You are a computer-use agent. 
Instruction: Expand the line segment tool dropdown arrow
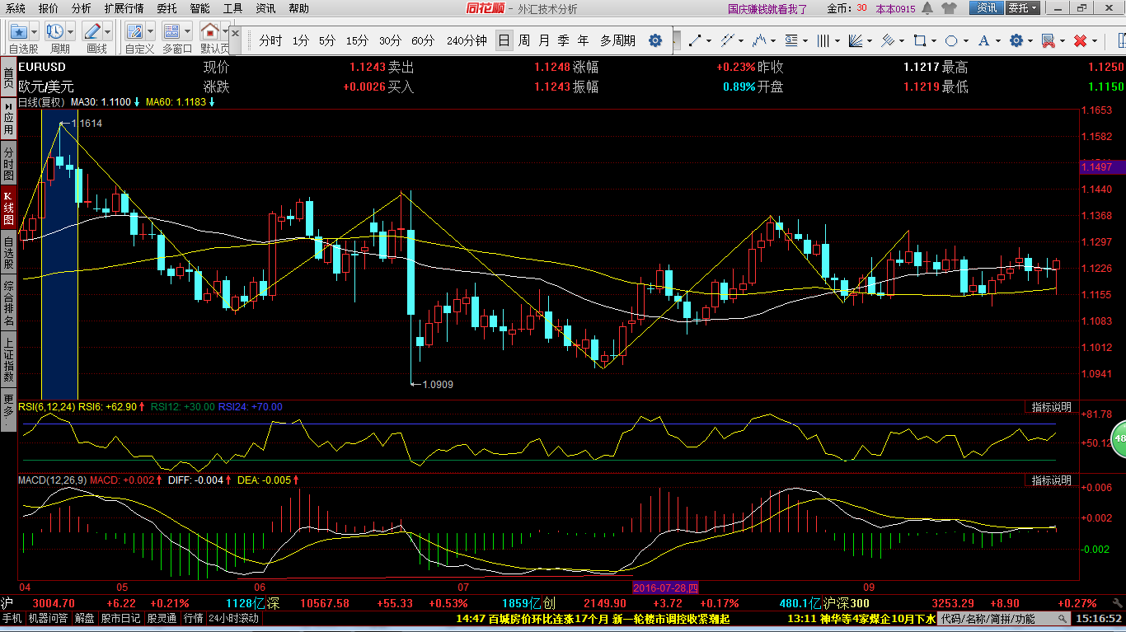click(709, 40)
